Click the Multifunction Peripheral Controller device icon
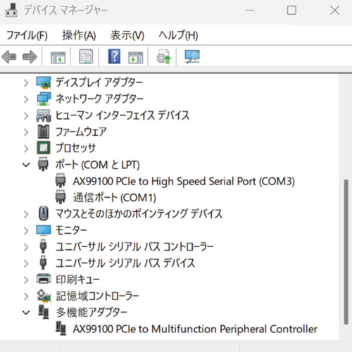352x352 pixels. click(61, 329)
